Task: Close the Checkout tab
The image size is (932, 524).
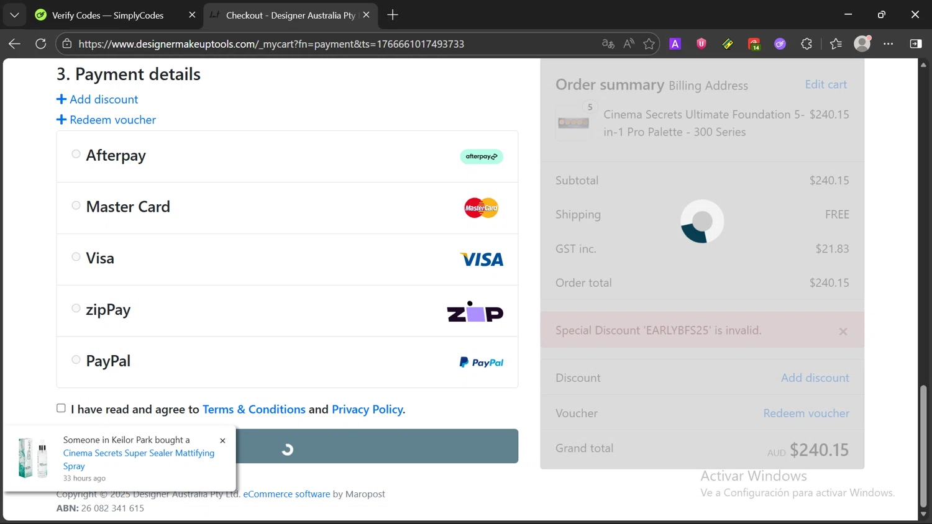Action: click(x=367, y=15)
